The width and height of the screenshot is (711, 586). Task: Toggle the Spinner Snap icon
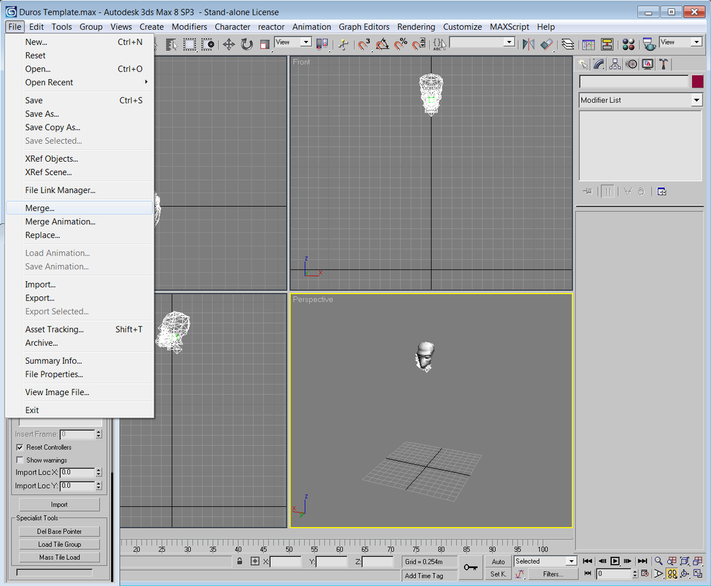pos(419,44)
